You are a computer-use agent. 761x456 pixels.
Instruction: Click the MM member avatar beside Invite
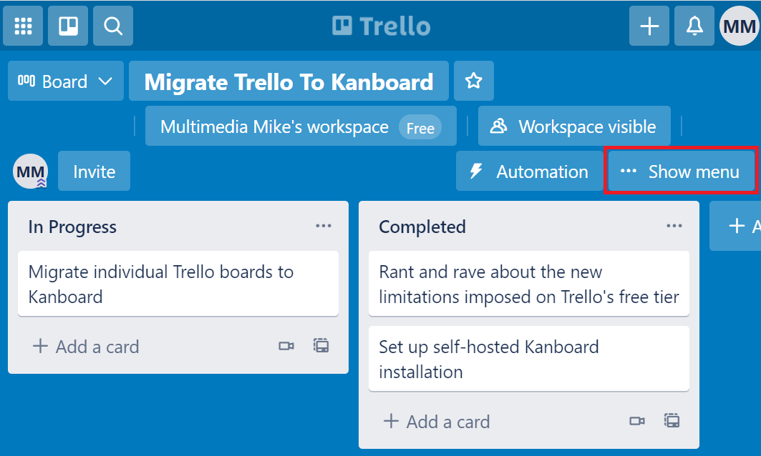point(30,171)
